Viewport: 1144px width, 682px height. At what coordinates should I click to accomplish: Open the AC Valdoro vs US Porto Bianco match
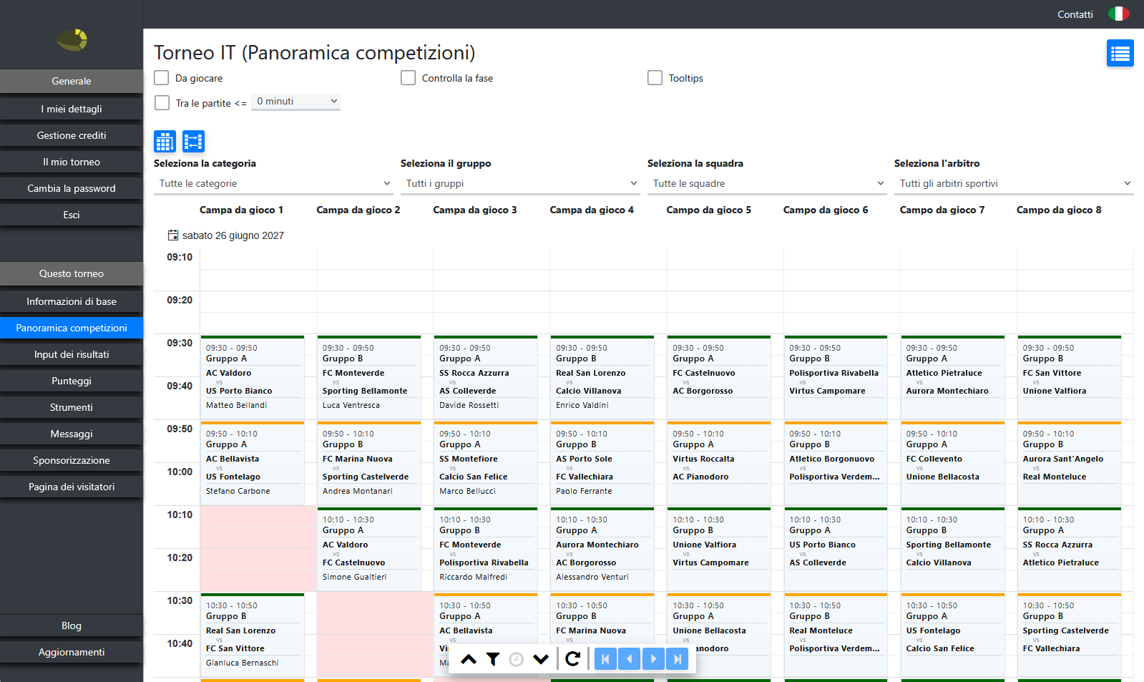pyautogui.click(x=253, y=378)
